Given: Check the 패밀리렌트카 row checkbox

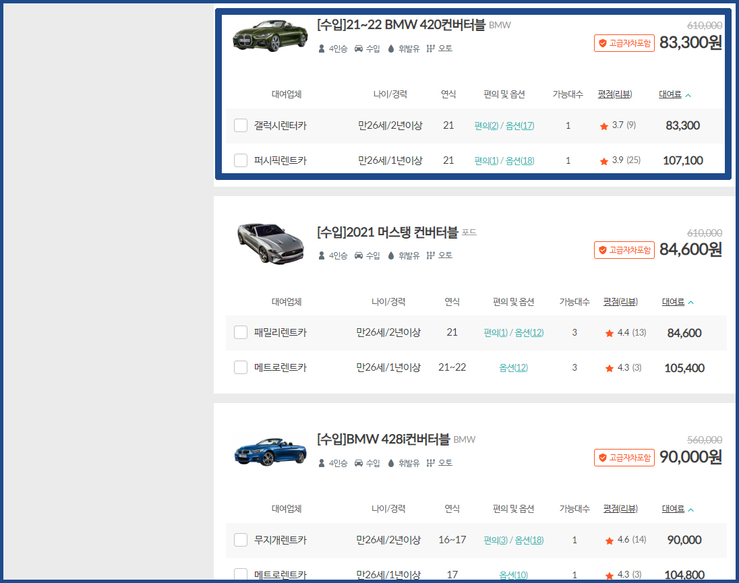Looking at the screenshot, I should (x=241, y=332).
